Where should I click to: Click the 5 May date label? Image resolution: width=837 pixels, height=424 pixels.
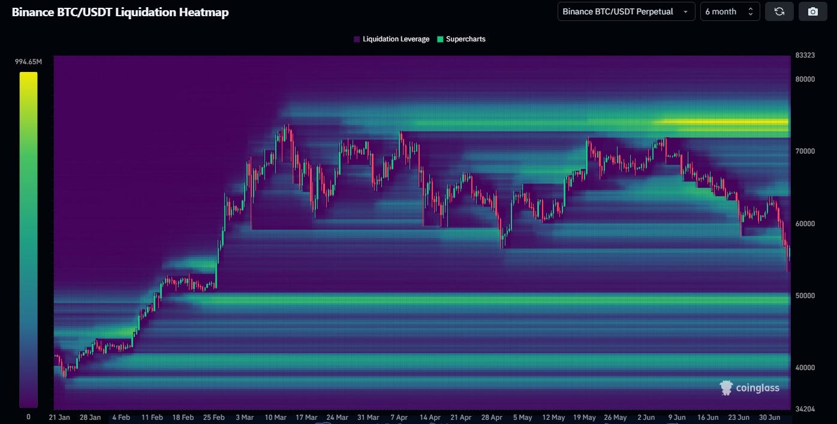522,417
